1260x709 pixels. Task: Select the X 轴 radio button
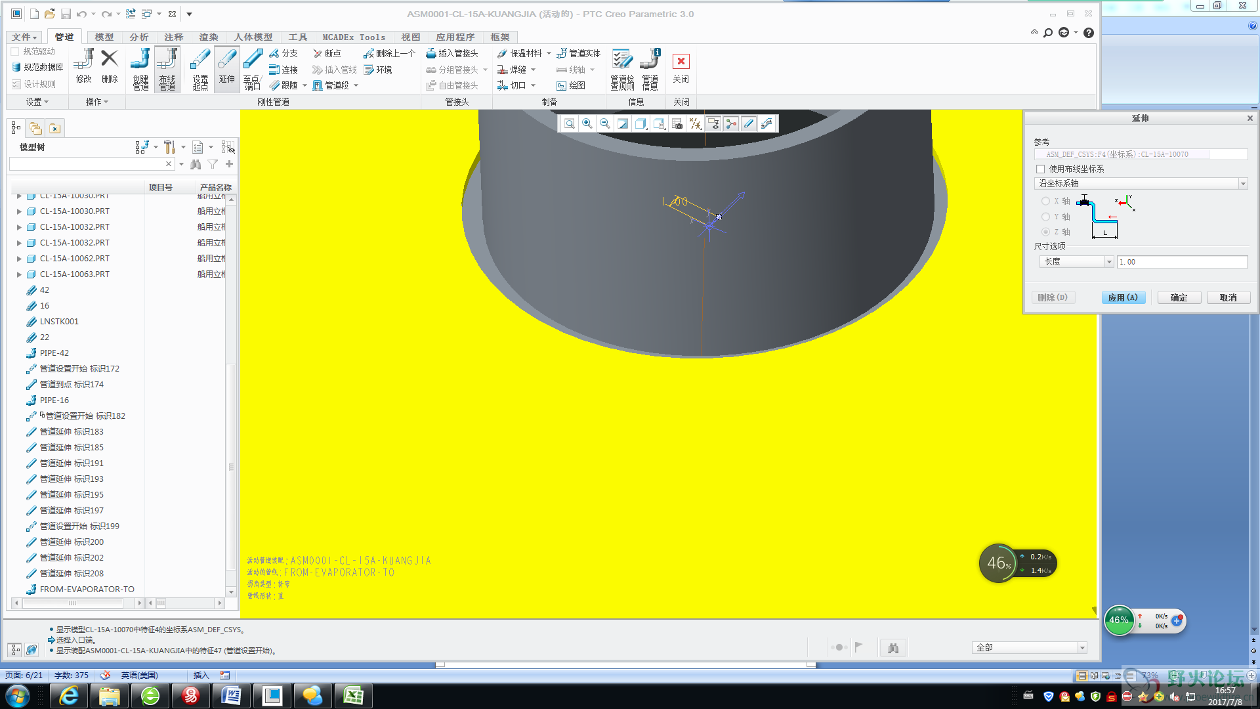[1045, 201]
